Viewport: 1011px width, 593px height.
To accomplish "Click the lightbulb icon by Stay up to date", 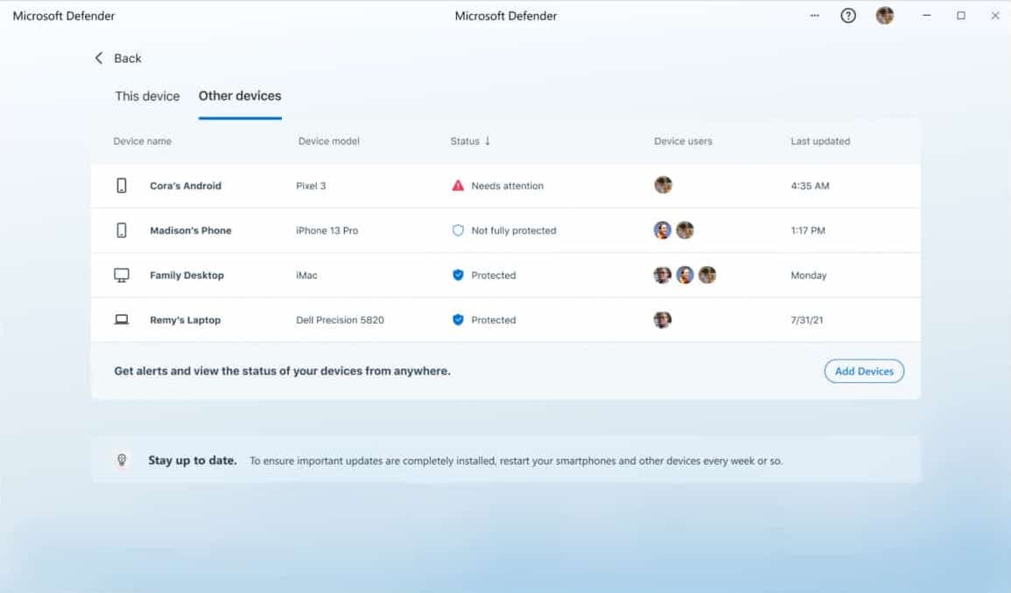I will pyautogui.click(x=123, y=460).
